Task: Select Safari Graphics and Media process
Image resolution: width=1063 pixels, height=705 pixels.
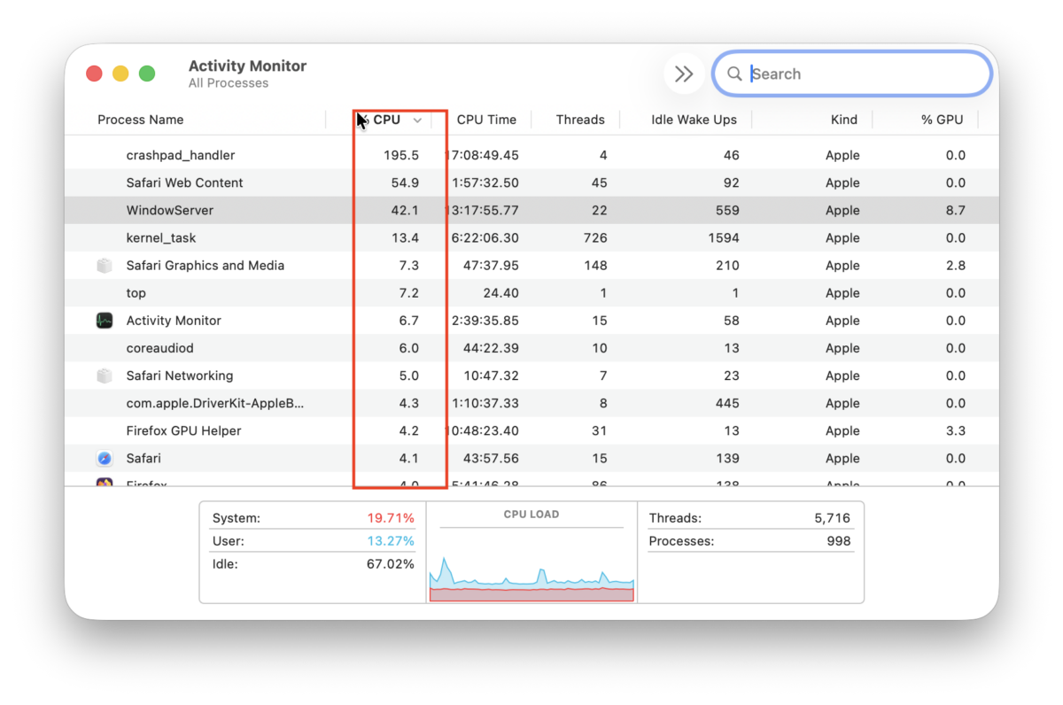Action: coord(206,266)
